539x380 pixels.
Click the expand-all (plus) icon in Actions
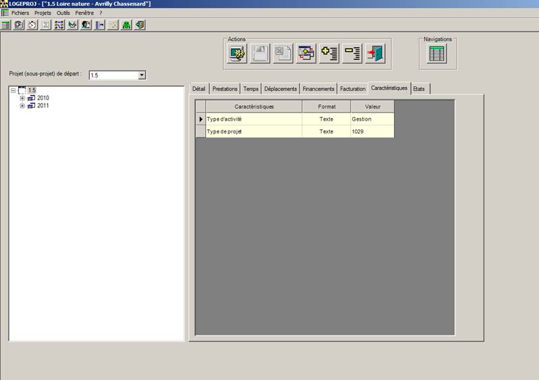329,54
